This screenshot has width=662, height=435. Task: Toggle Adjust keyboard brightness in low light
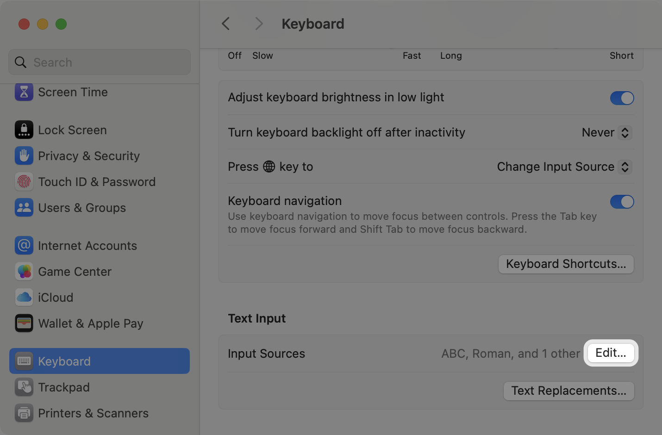[622, 98]
